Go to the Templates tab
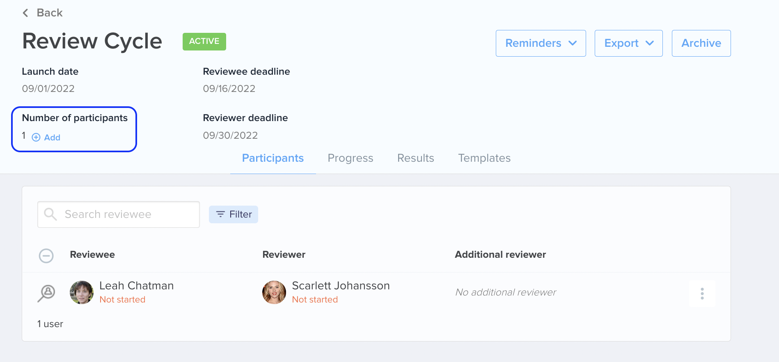 tap(484, 158)
